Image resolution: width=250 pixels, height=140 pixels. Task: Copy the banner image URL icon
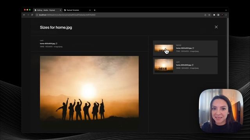[193, 48]
